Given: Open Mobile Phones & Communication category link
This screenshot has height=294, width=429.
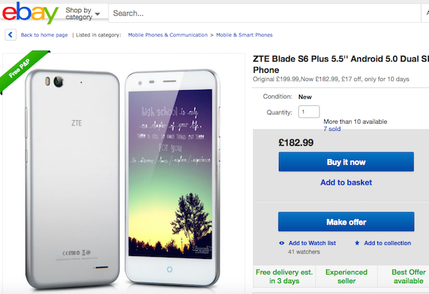Looking at the screenshot, I should [168, 34].
